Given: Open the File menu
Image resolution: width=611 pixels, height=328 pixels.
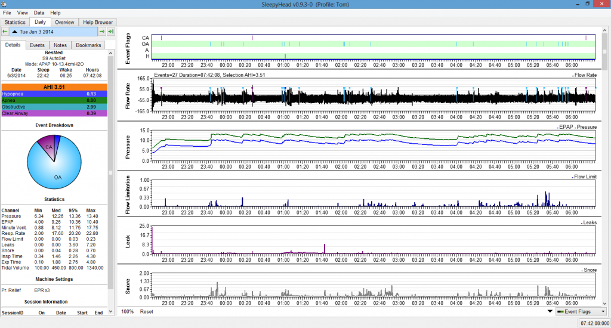Looking at the screenshot, I should 7,13.
